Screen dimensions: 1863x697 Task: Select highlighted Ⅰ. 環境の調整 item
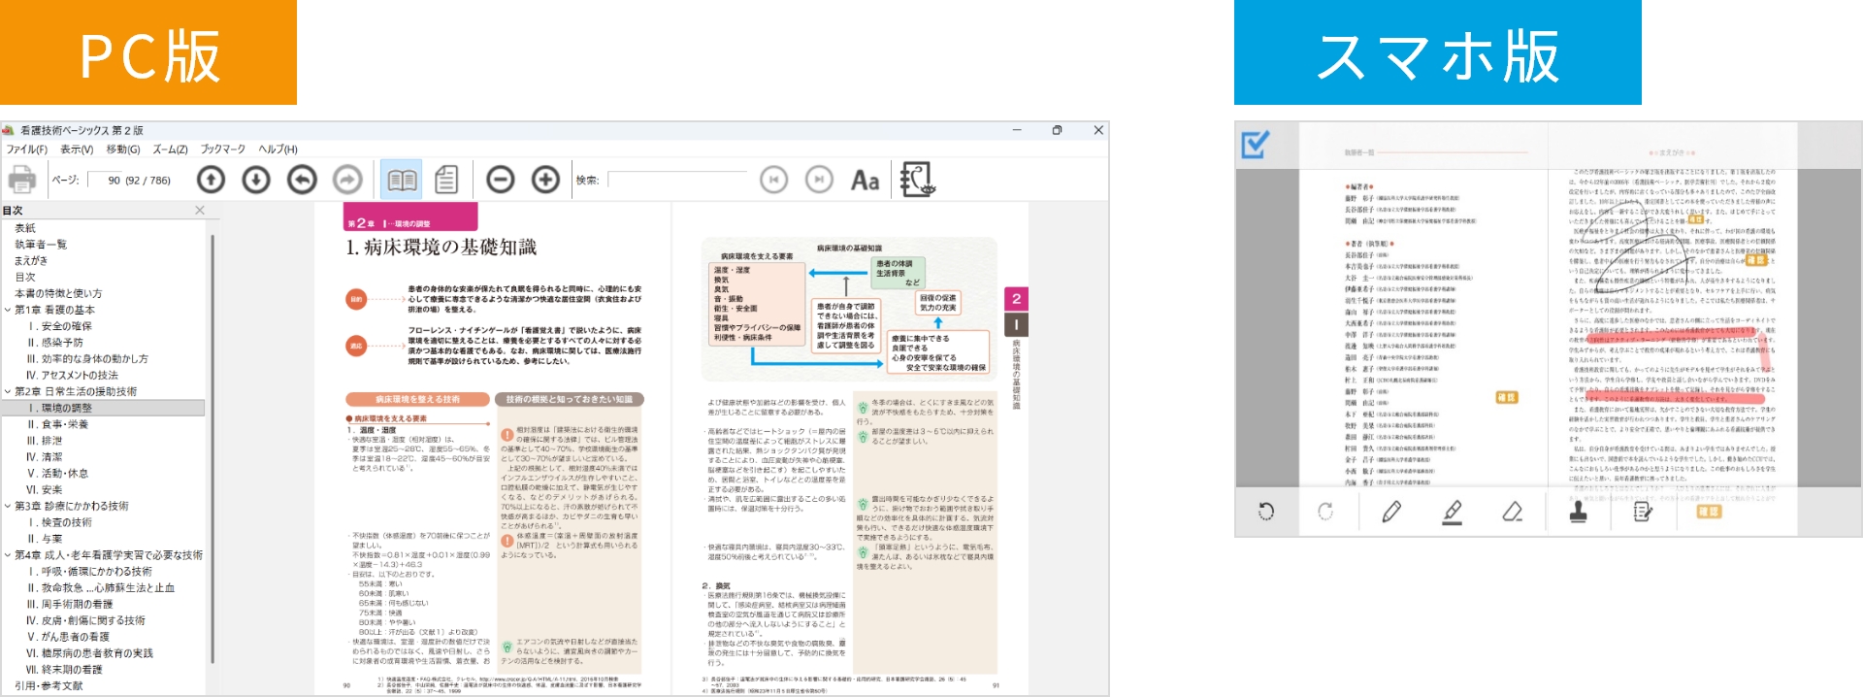(x=59, y=408)
